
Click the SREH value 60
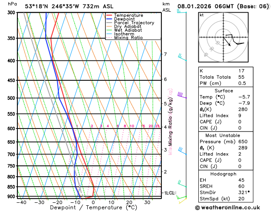click(x=241, y=186)
